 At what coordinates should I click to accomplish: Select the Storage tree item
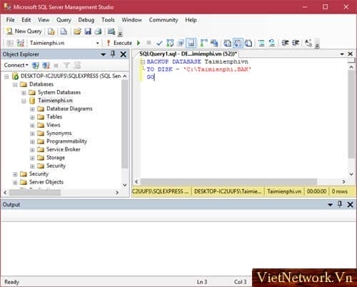click(56, 158)
